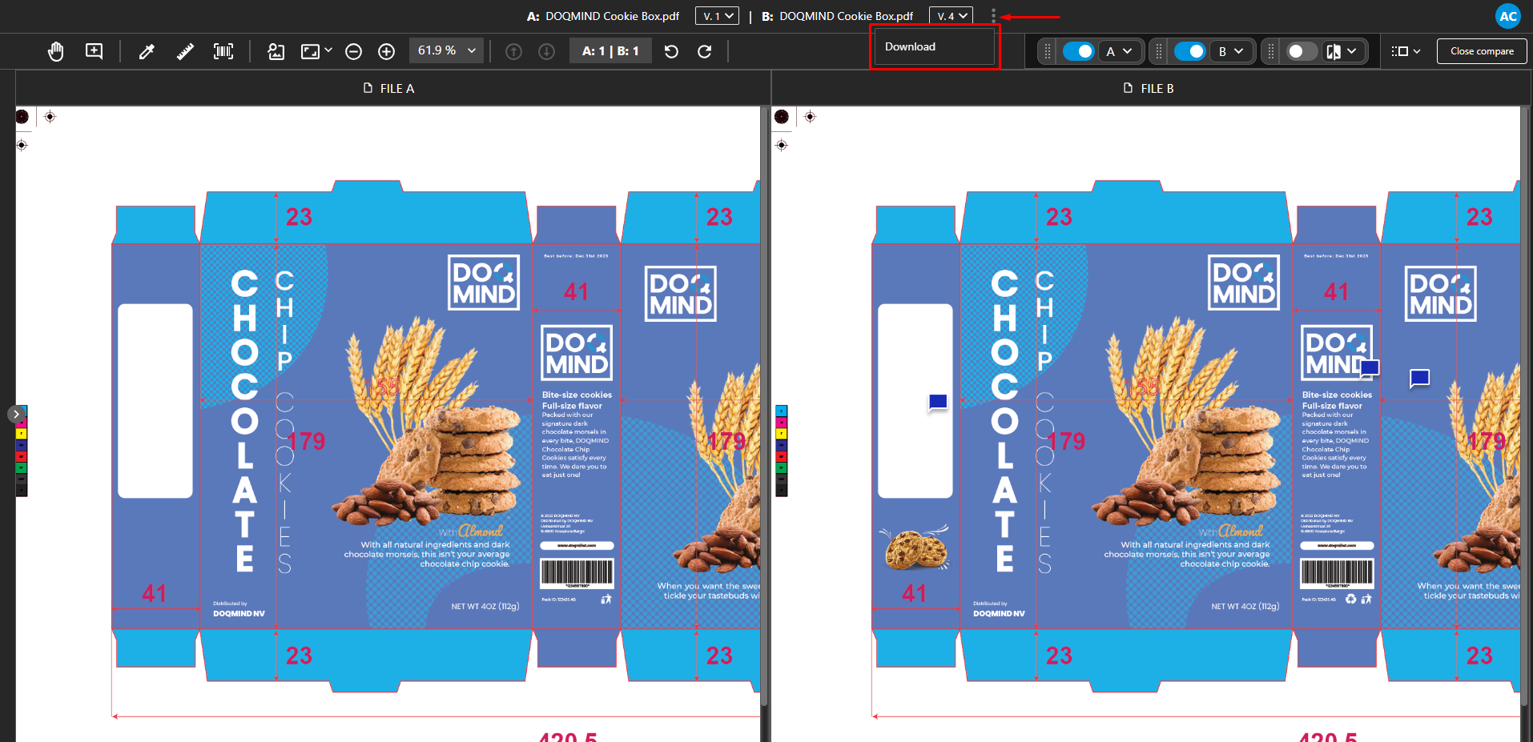Click the green swatch in File A color bar
This screenshot has height=742, width=1533.
[x=22, y=467]
